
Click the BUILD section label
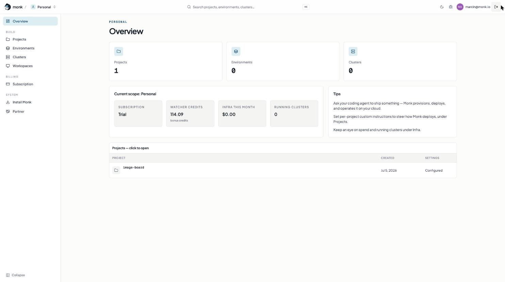[10, 32]
